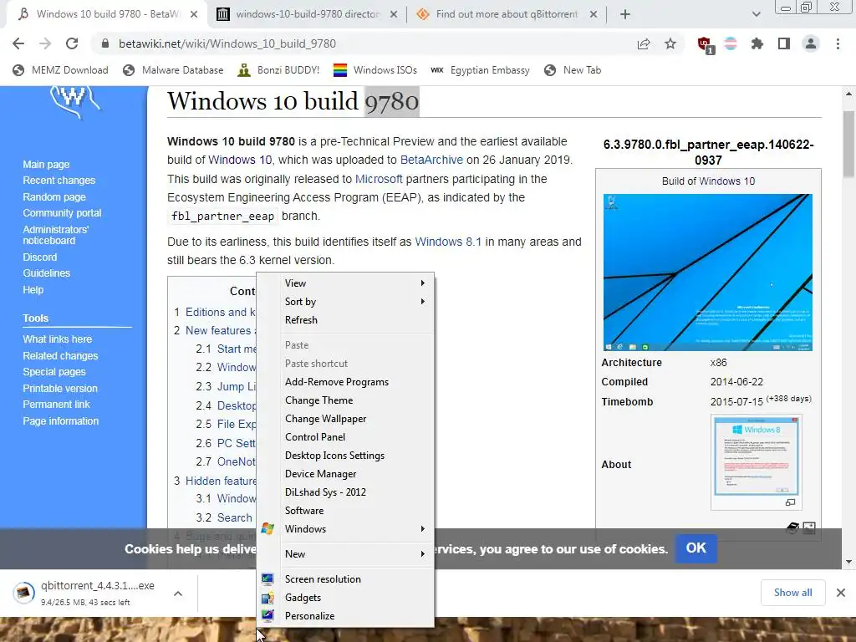Close the qBittorrent tab
Image resolution: width=856 pixels, height=642 pixels.
coord(594,14)
